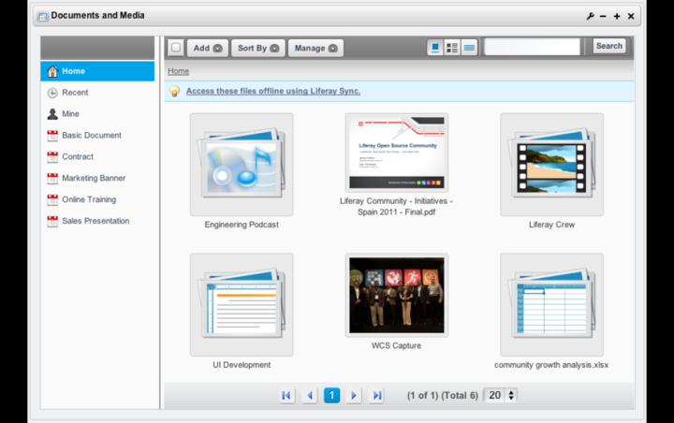The width and height of the screenshot is (674, 423).
Task: Click the 'UI Development' file name
Action: pos(242,365)
